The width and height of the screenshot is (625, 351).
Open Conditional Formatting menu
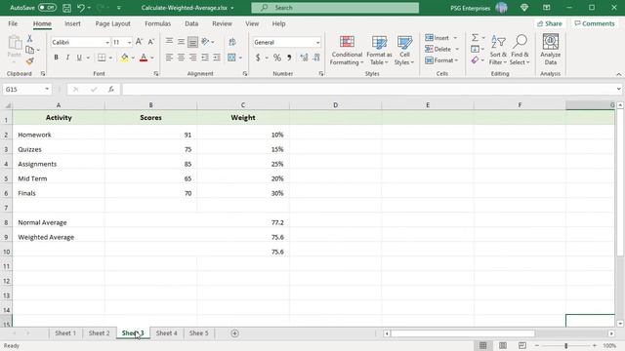[x=347, y=51]
